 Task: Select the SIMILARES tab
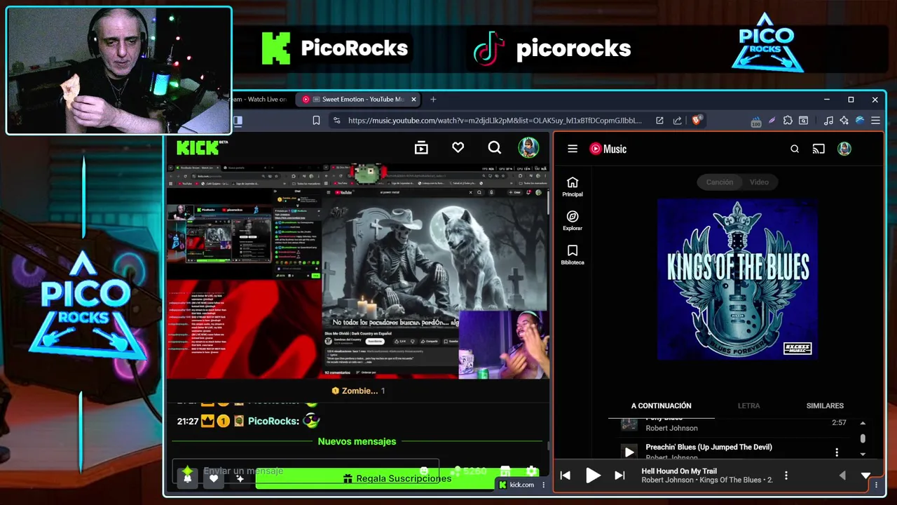click(825, 405)
